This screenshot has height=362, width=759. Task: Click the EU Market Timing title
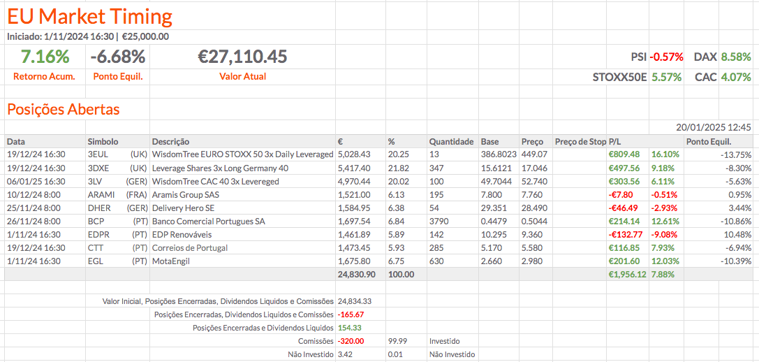pyautogui.click(x=90, y=16)
